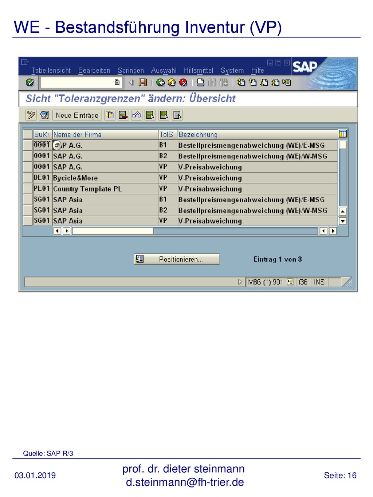Viewport: 373px width, 497px height.
Task: Jump to last page icon
Action: [x=275, y=83]
